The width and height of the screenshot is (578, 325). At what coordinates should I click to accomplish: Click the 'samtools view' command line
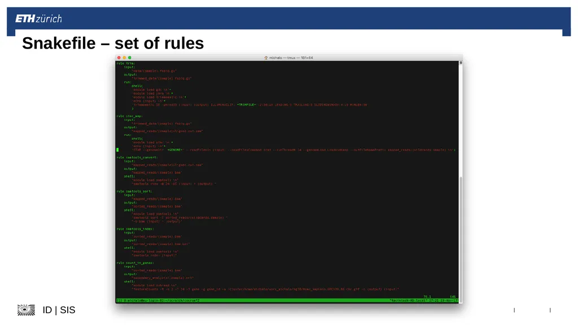[174, 184]
